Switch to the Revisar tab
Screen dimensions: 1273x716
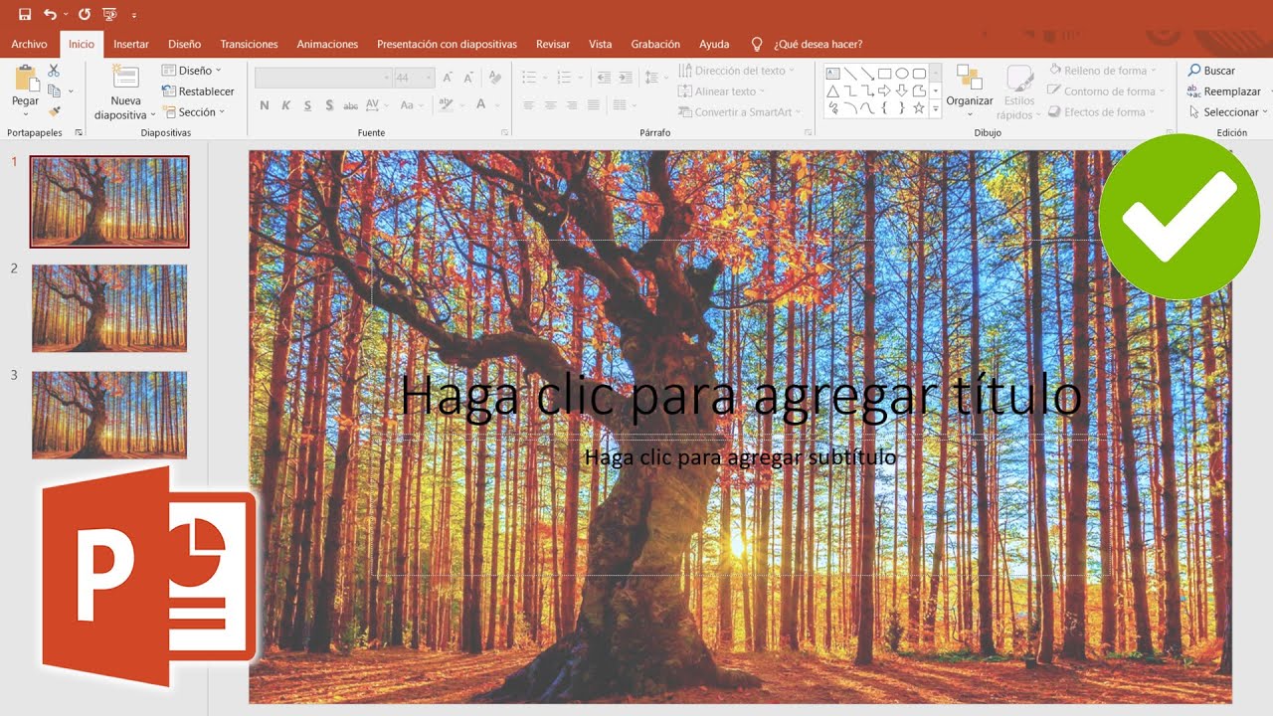click(553, 44)
